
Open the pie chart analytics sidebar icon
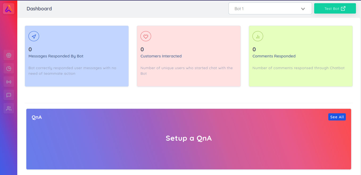tap(9, 69)
